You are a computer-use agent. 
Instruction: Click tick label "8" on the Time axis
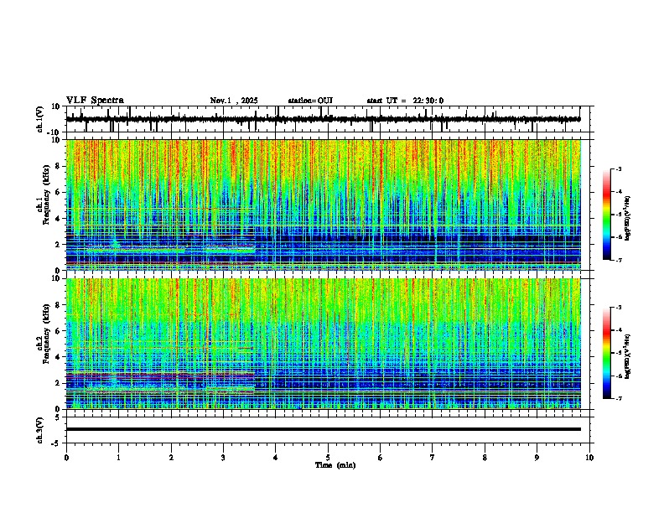485,458
